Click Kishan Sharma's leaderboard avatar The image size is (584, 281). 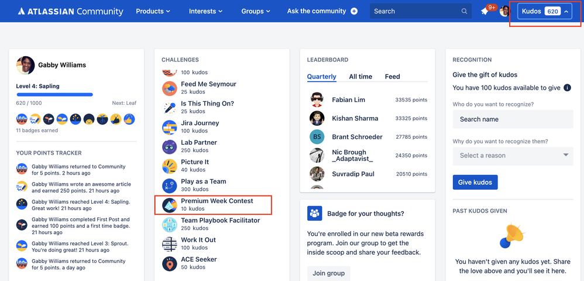coord(317,118)
